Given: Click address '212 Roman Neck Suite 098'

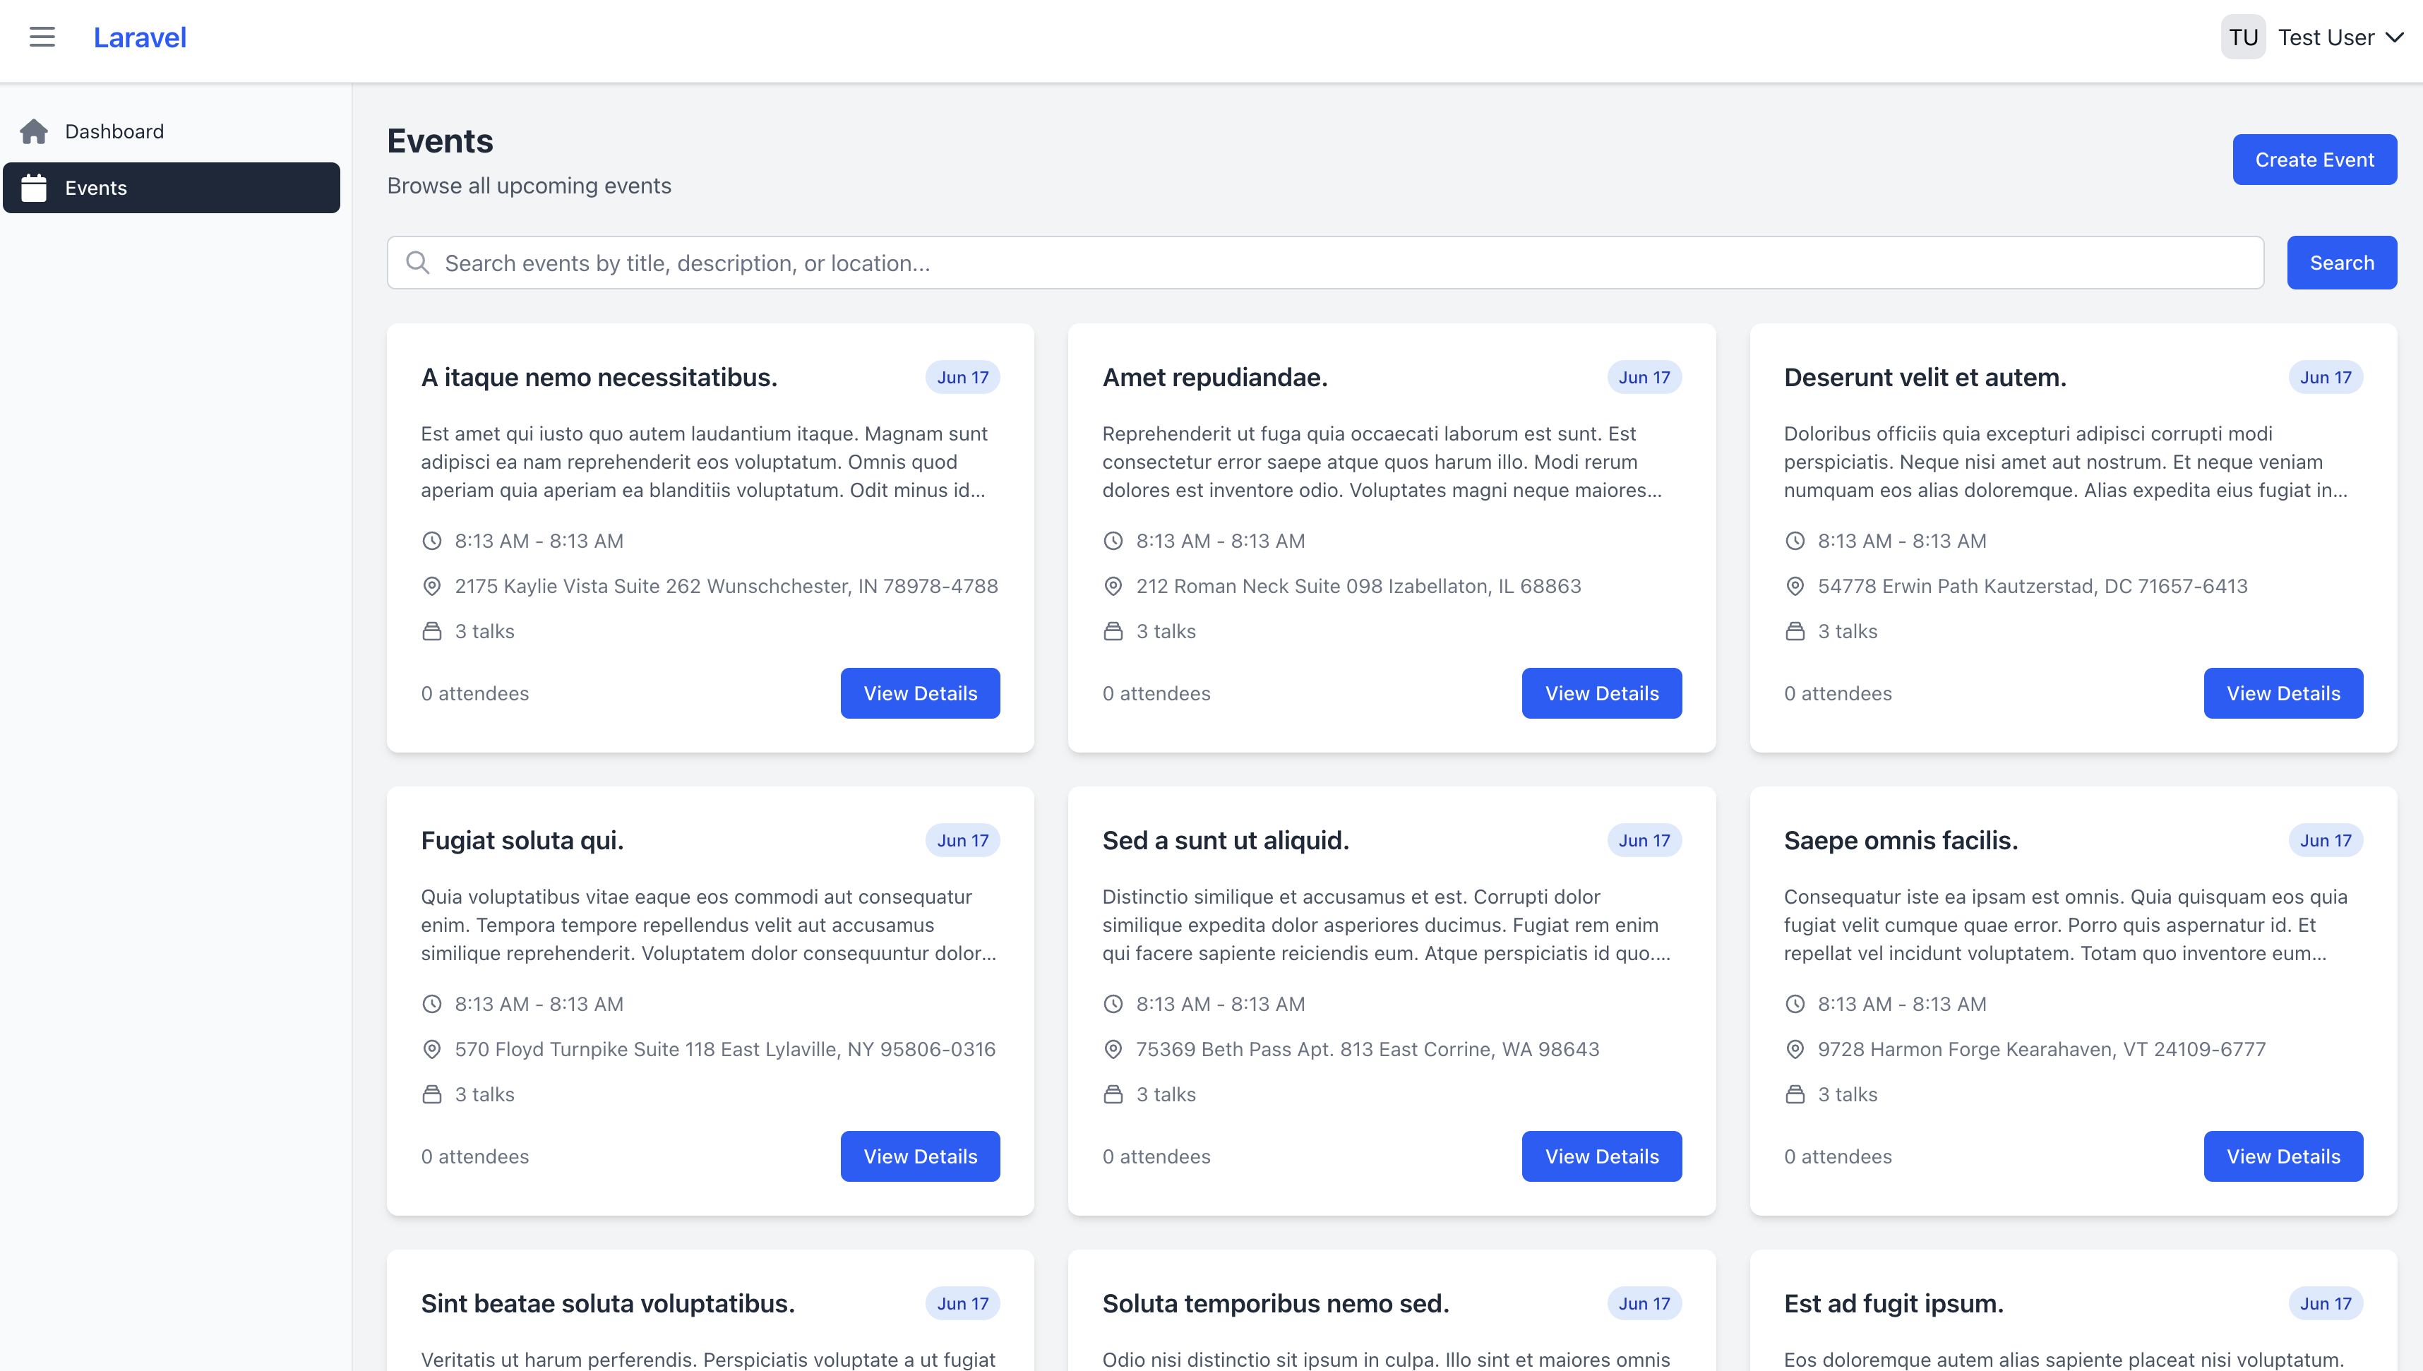Looking at the screenshot, I should tap(1260, 586).
